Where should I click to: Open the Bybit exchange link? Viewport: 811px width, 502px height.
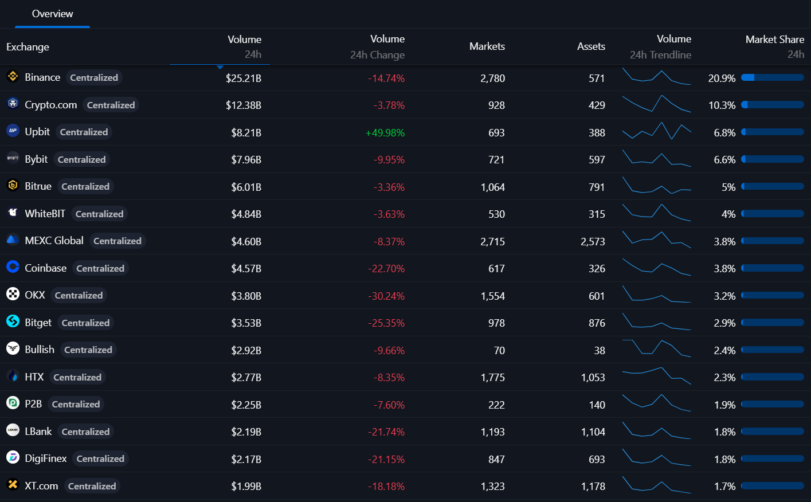pyautogui.click(x=36, y=159)
